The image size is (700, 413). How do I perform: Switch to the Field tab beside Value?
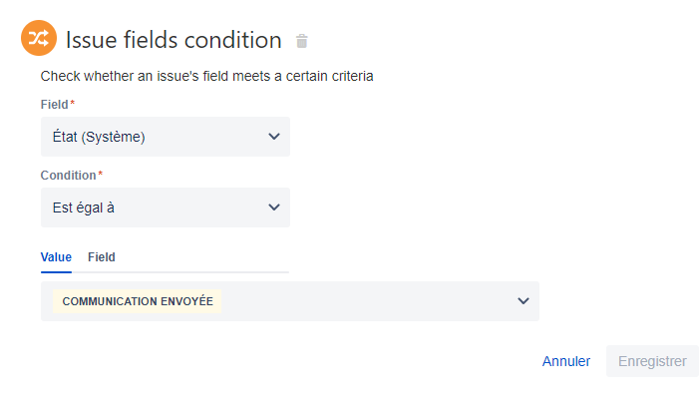click(102, 257)
